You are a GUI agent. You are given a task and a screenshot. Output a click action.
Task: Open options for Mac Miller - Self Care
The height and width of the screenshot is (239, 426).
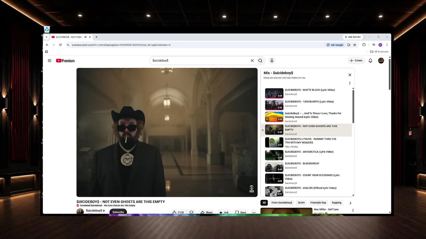click(353, 210)
